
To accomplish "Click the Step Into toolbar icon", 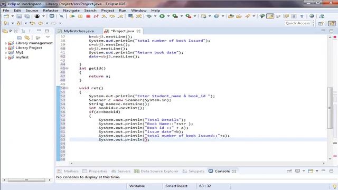I will (104, 16).
